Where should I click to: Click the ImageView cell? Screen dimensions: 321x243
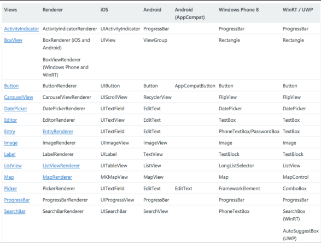tap(155, 143)
